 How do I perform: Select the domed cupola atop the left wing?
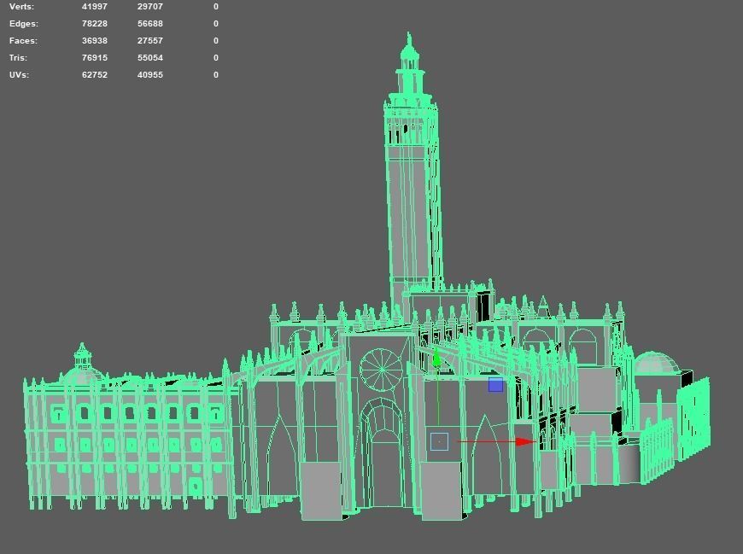(x=83, y=364)
